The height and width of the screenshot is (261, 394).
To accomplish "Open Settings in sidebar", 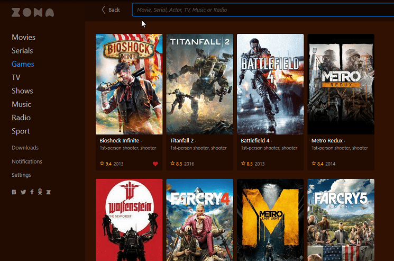I will (x=21, y=175).
